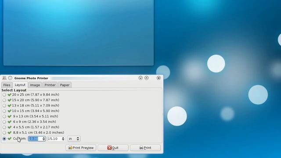
Task: Click the round window menu button beside the title
Action: [10, 78]
